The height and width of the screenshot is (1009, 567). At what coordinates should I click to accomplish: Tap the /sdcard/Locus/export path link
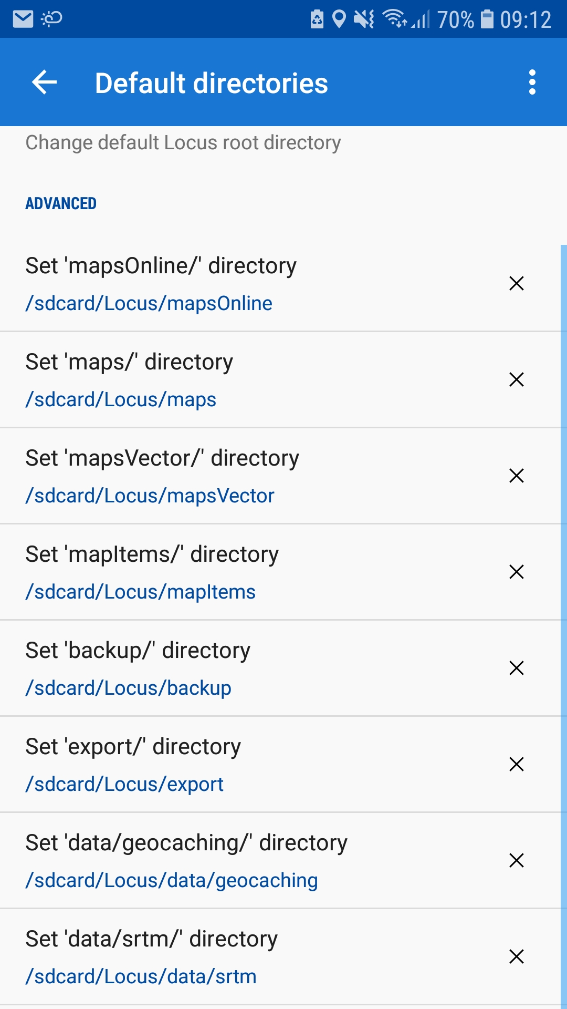click(x=125, y=784)
